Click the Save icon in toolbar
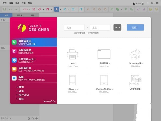The image size is (161, 121). (5, 9)
